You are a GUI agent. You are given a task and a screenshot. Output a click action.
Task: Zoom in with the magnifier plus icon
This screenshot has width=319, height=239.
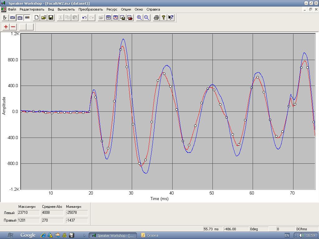(139, 18)
